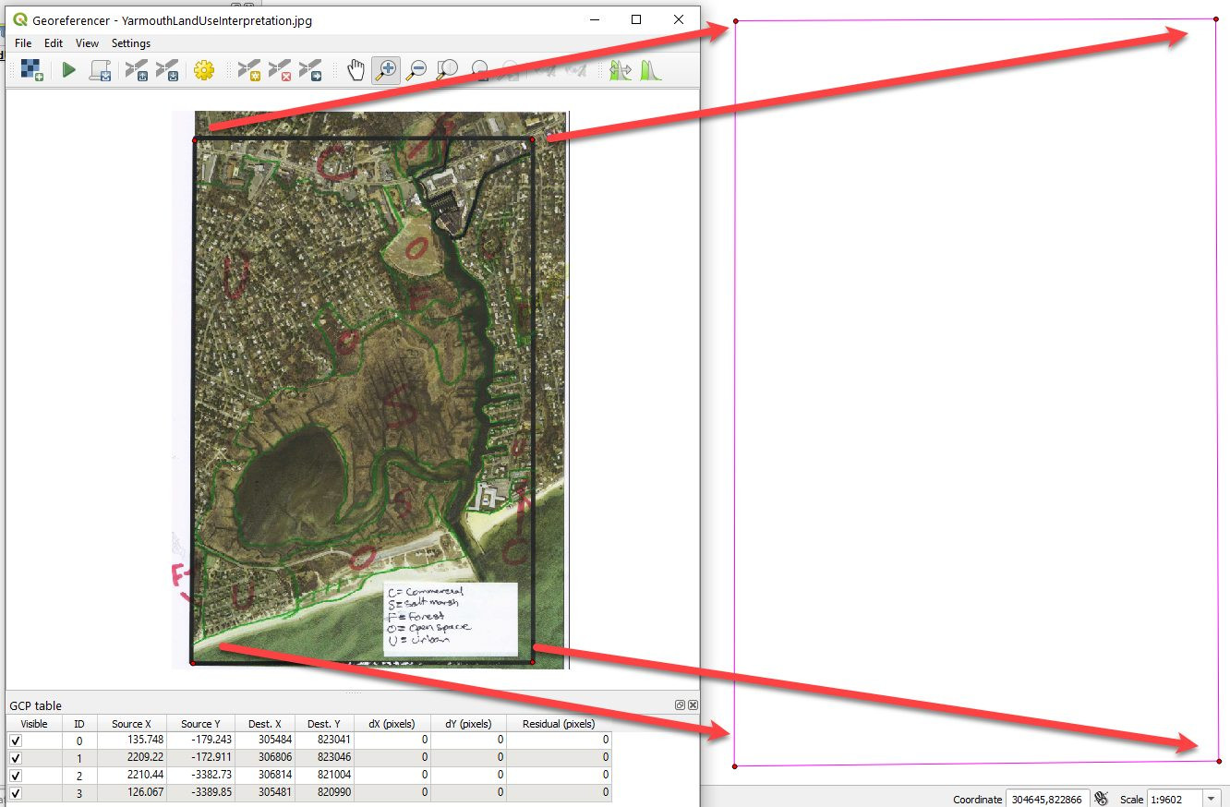1230x807 pixels.
Task: Select the Zoom Out magnifier tool
Action: 417,70
